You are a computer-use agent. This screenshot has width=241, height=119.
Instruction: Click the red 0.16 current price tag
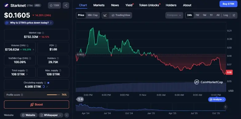[229, 72]
